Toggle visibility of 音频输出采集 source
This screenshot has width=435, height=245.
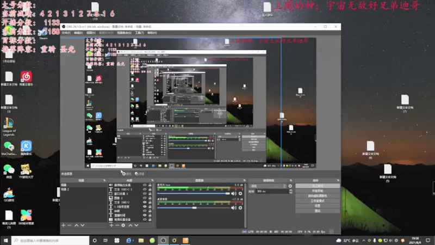click(145, 185)
